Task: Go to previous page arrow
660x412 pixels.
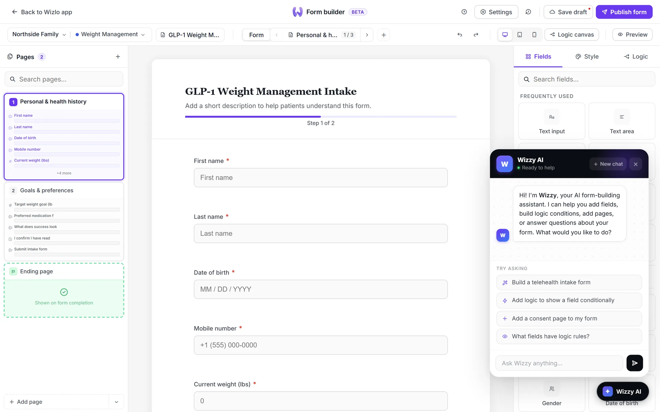Action: point(277,35)
